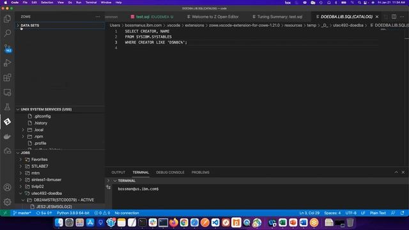Collapse the TERMINAL group chevron
The width and height of the screenshot is (409, 230).
coord(115,180)
